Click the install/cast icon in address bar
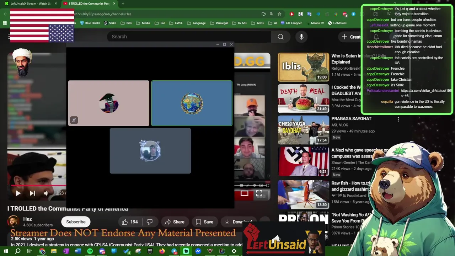 [x=263, y=14]
